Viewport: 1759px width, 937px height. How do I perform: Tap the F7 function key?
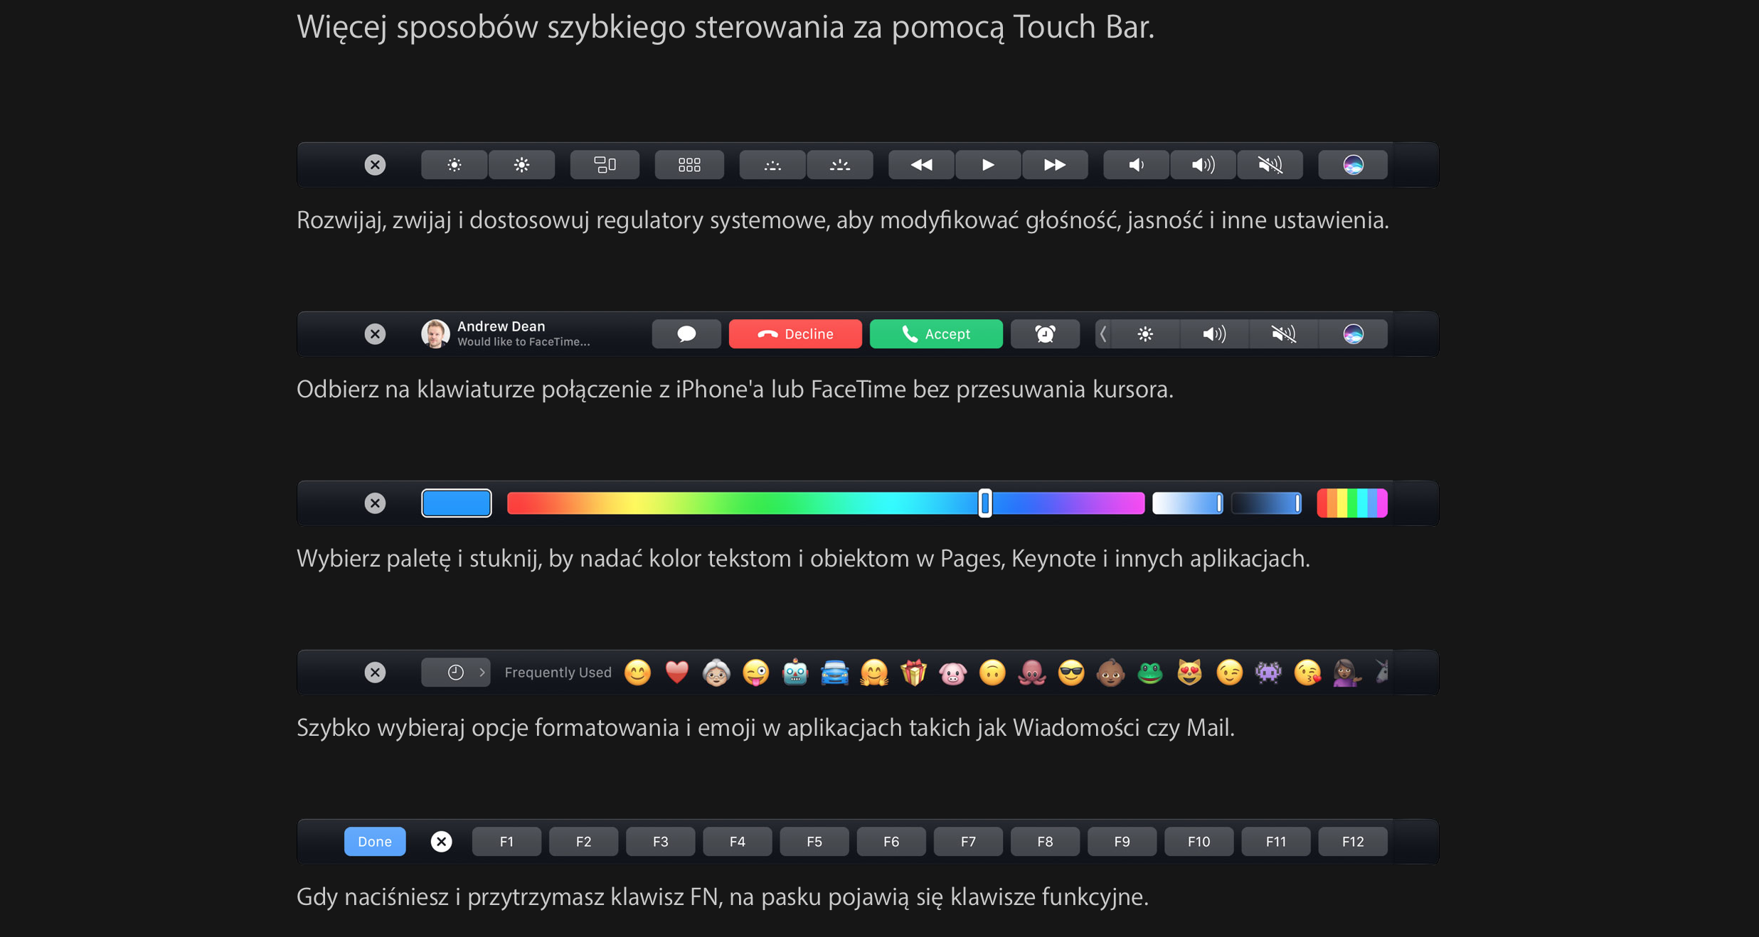click(968, 842)
